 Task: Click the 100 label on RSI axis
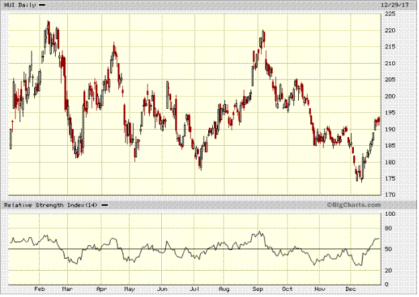(x=390, y=214)
